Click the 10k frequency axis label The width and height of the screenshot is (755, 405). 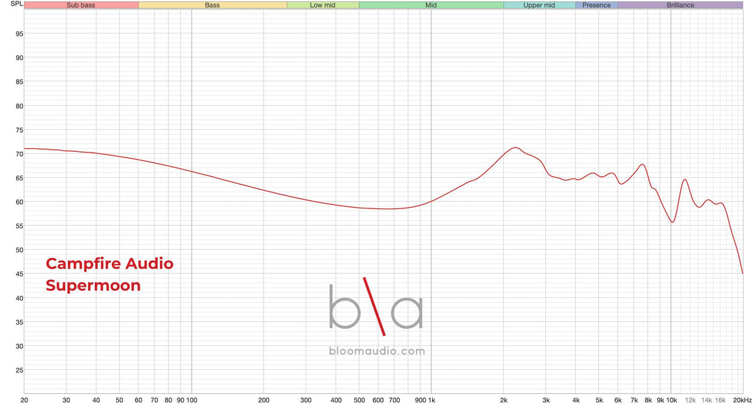[x=672, y=400]
